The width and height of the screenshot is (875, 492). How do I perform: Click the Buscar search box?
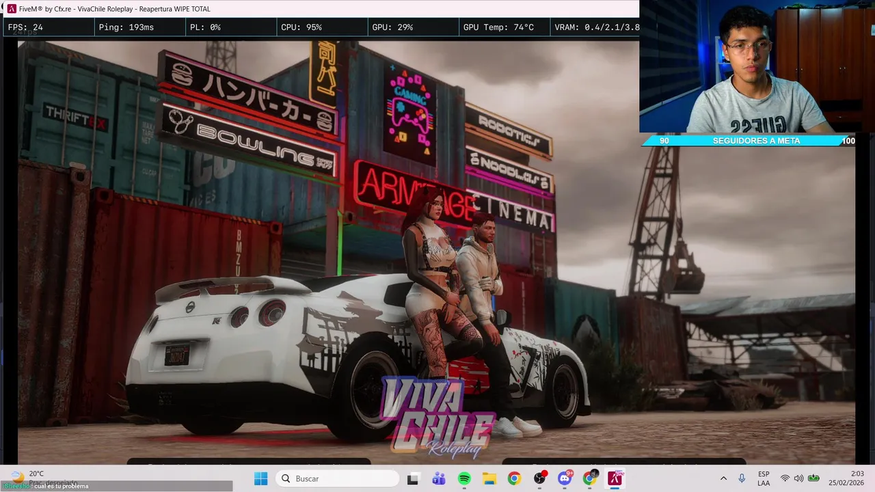point(338,479)
